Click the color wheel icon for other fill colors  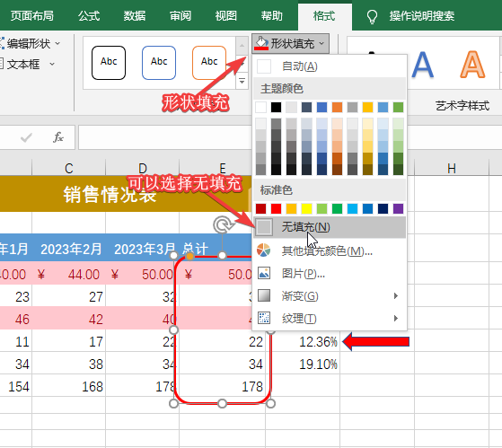coord(263,250)
